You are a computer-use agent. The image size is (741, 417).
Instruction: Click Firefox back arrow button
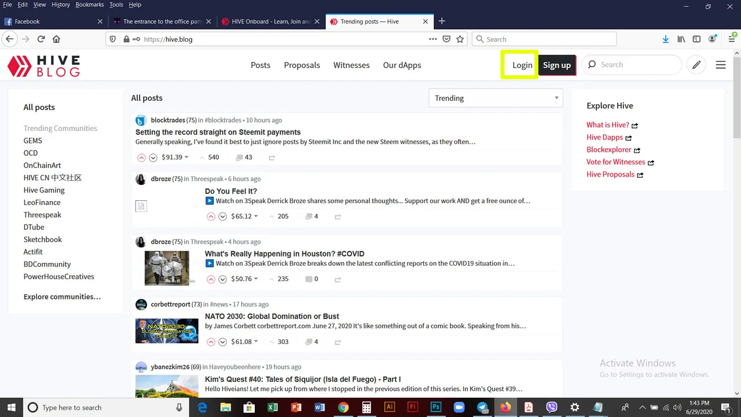tap(9, 39)
